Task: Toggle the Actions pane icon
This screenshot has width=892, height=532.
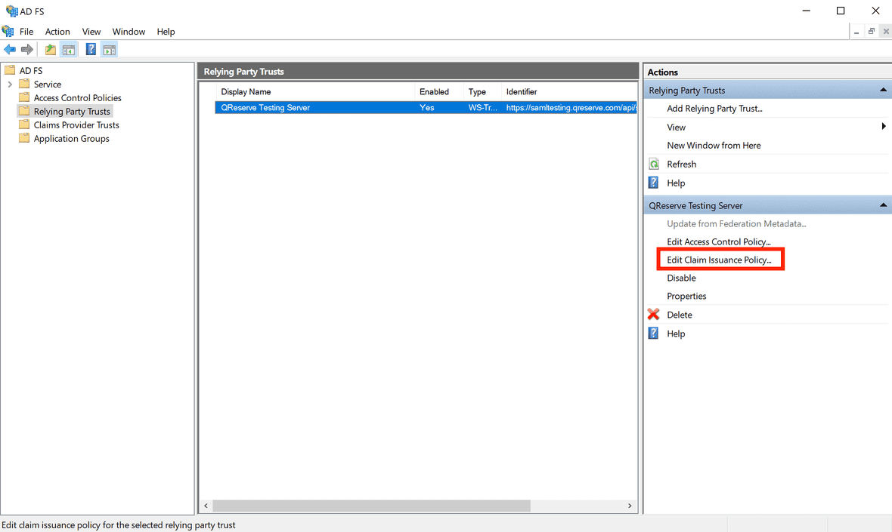Action: coord(110,49)
